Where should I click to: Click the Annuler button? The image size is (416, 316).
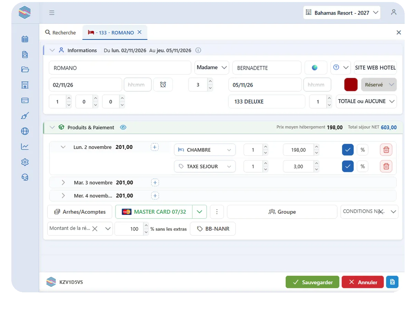pos(363,282)
